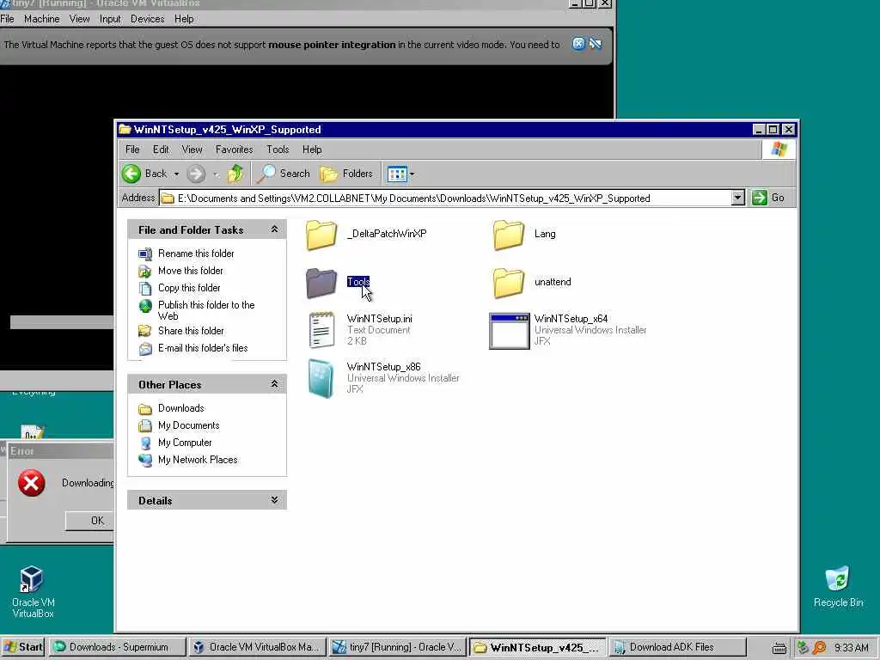Open the Explorer View menu
This screenshot has width=880, height=660.
192,150
